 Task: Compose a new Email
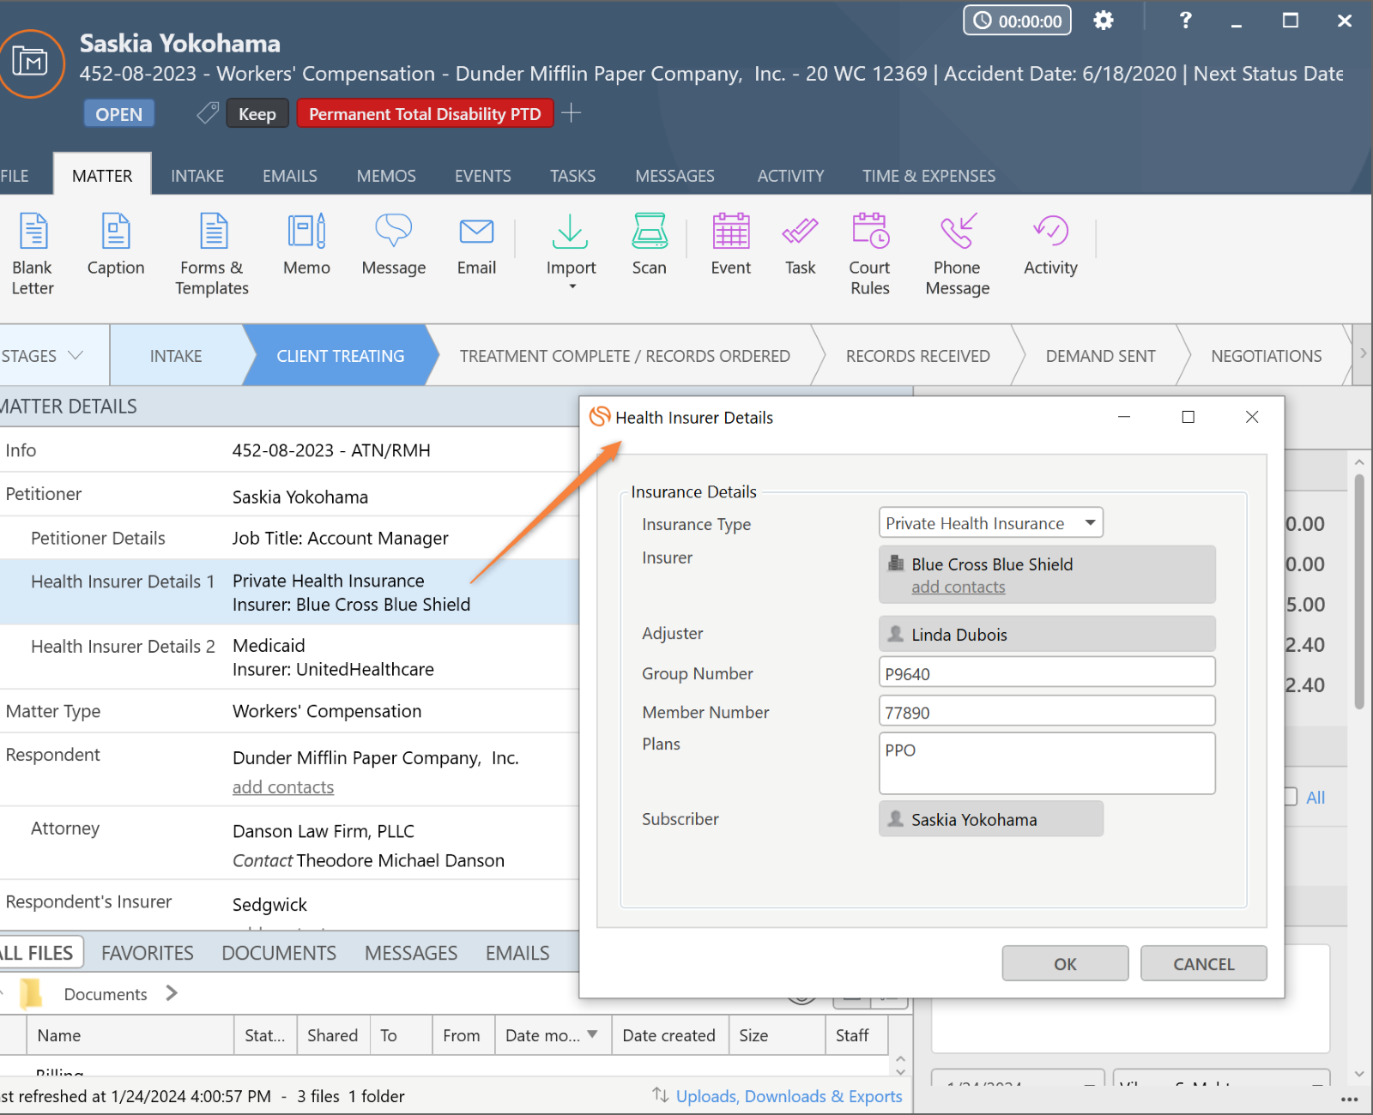coord(476,244)
